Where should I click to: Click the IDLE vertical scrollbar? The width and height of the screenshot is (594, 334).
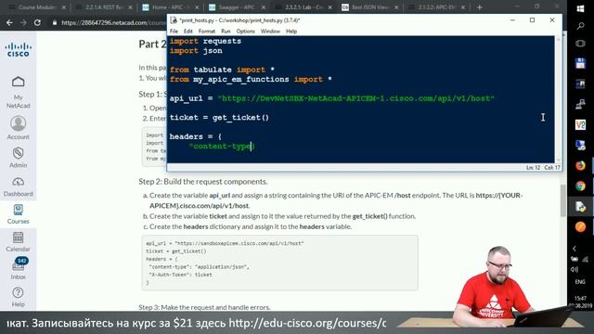(x=558, y=99)
